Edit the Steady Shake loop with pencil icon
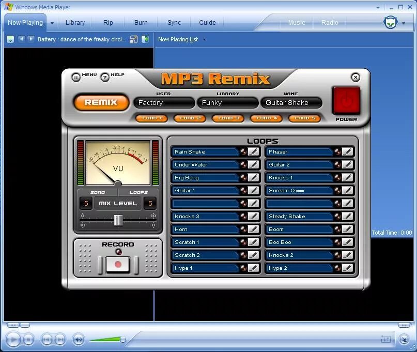Image resolution: width=417 pixels, height=352 pixels. pos(348,216)
